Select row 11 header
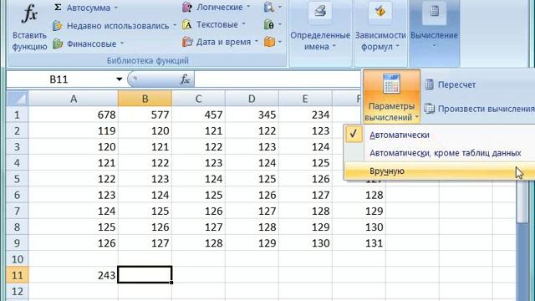The width and height of the screenshot is (535, 301). tap(17, 275)
